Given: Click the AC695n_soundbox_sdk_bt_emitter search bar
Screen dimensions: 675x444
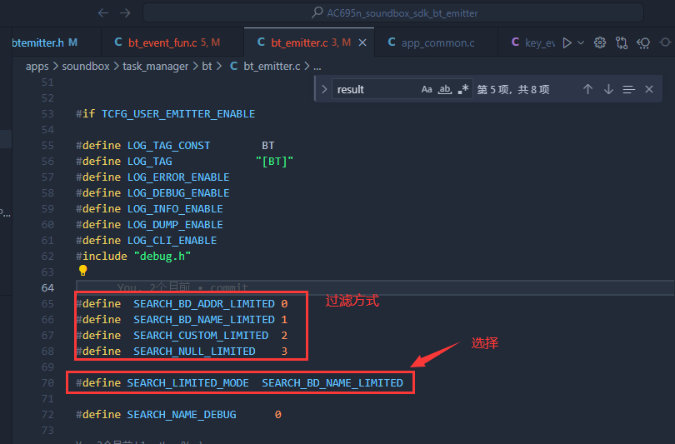Looking at the screenshot, I should (393, 12).
